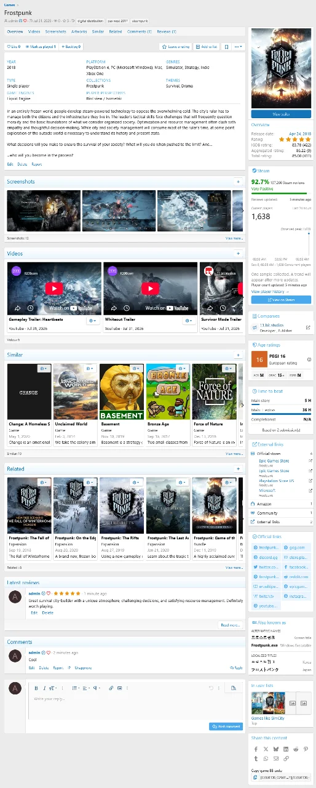Click View player history link
This screenshot has width=316, height=788.
271,291
